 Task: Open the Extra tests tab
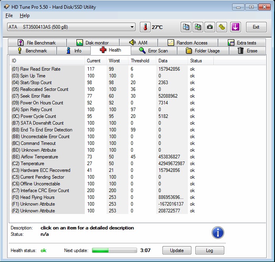(242, 43)
